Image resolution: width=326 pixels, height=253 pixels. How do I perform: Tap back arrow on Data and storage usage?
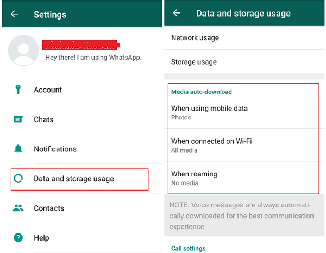click(177, 13)
